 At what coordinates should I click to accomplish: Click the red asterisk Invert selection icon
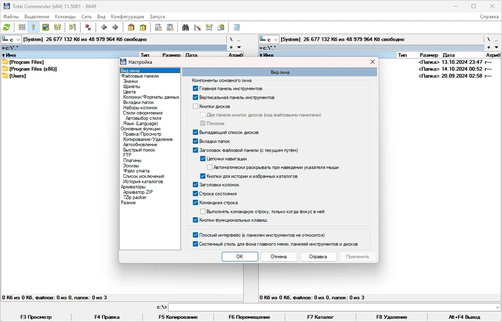[88, 28]
